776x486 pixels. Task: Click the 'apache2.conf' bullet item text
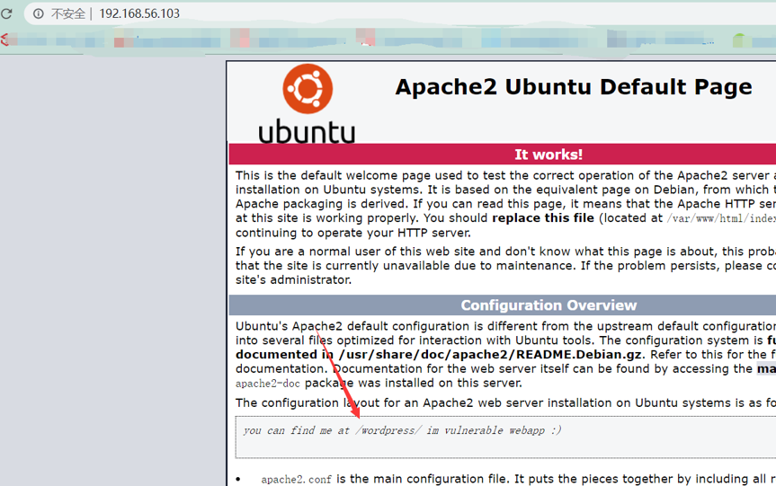point(296,479)
